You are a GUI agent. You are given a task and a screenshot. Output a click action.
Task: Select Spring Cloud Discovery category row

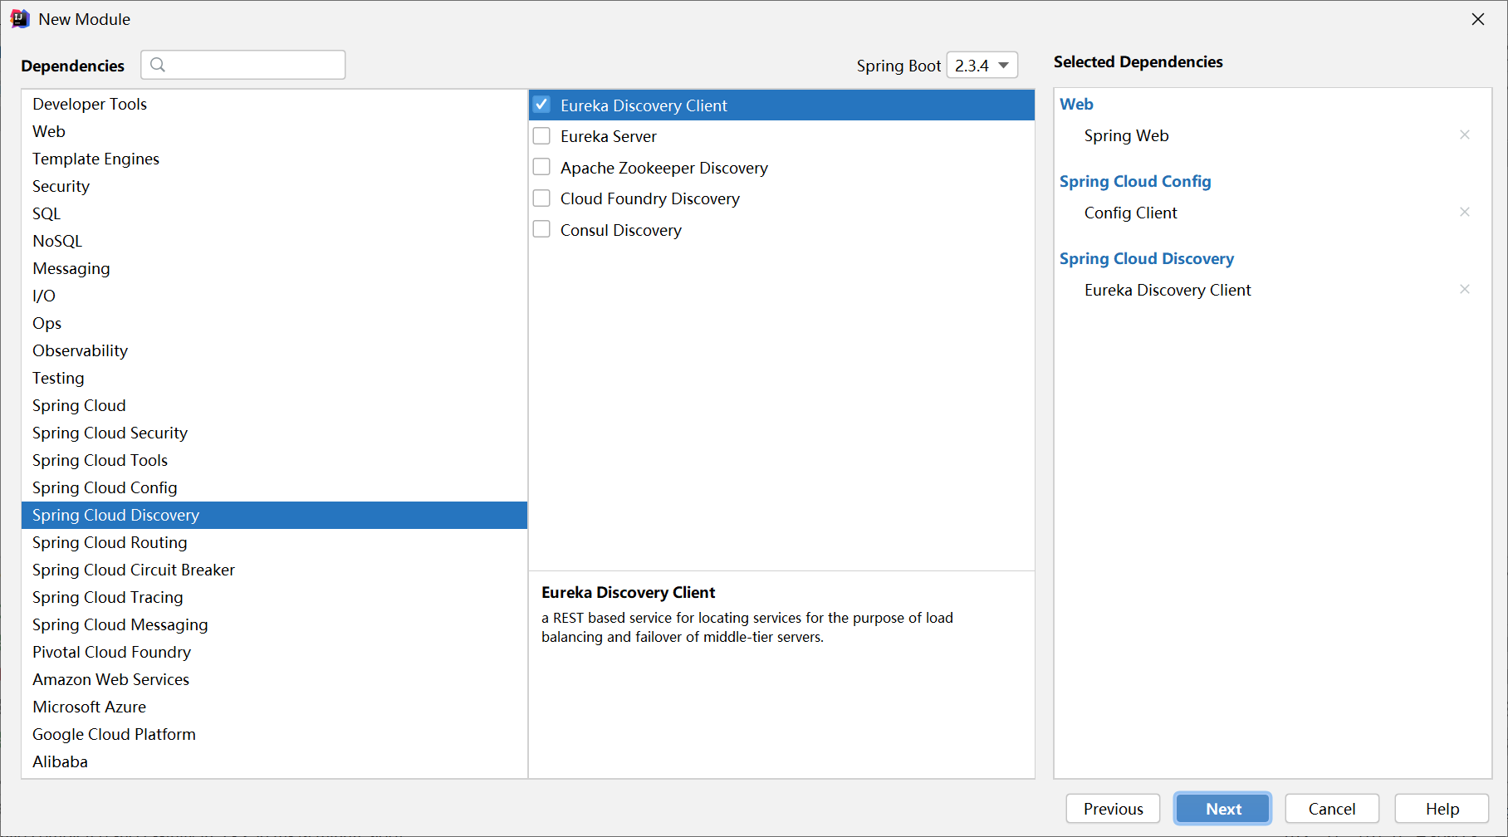tap(274, 515)
